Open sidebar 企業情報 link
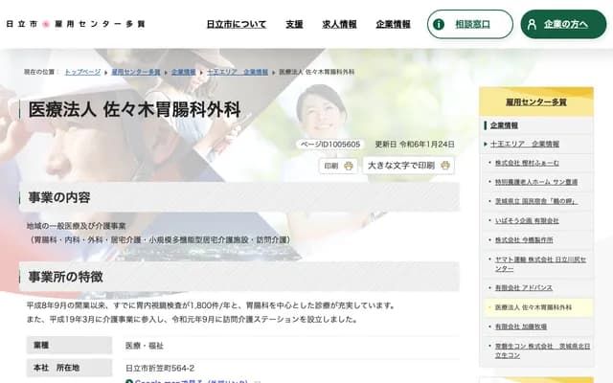Viewport: 613px width, 383px height. [x=504, y=125]
